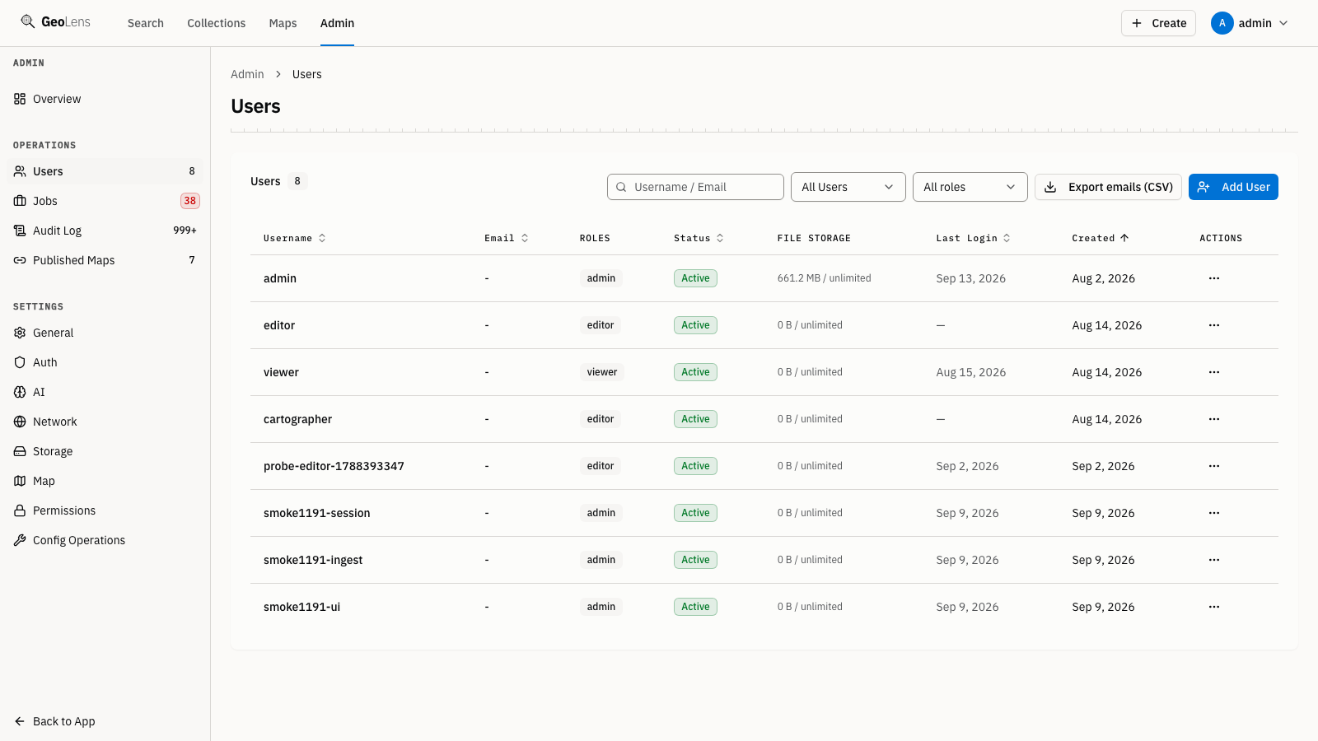Click the Audit Log scroll icon

20,231
